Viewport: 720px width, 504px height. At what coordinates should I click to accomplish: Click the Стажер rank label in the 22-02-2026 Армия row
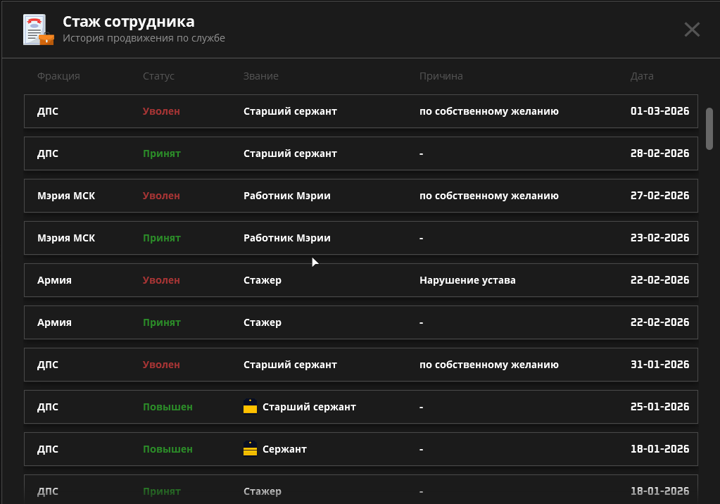pyautogui.click(x=263, y=322)
